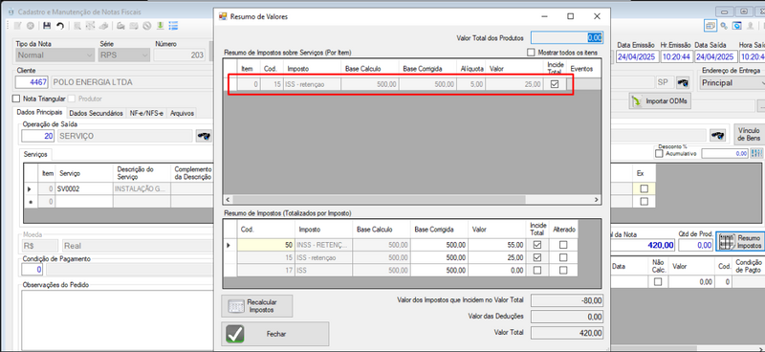
Task: Click the Data Emissão field
Action: (x=638, y=56)
